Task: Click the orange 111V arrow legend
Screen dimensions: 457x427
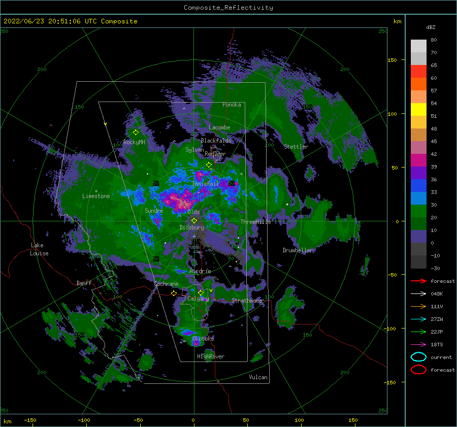Action: point(418,306)
